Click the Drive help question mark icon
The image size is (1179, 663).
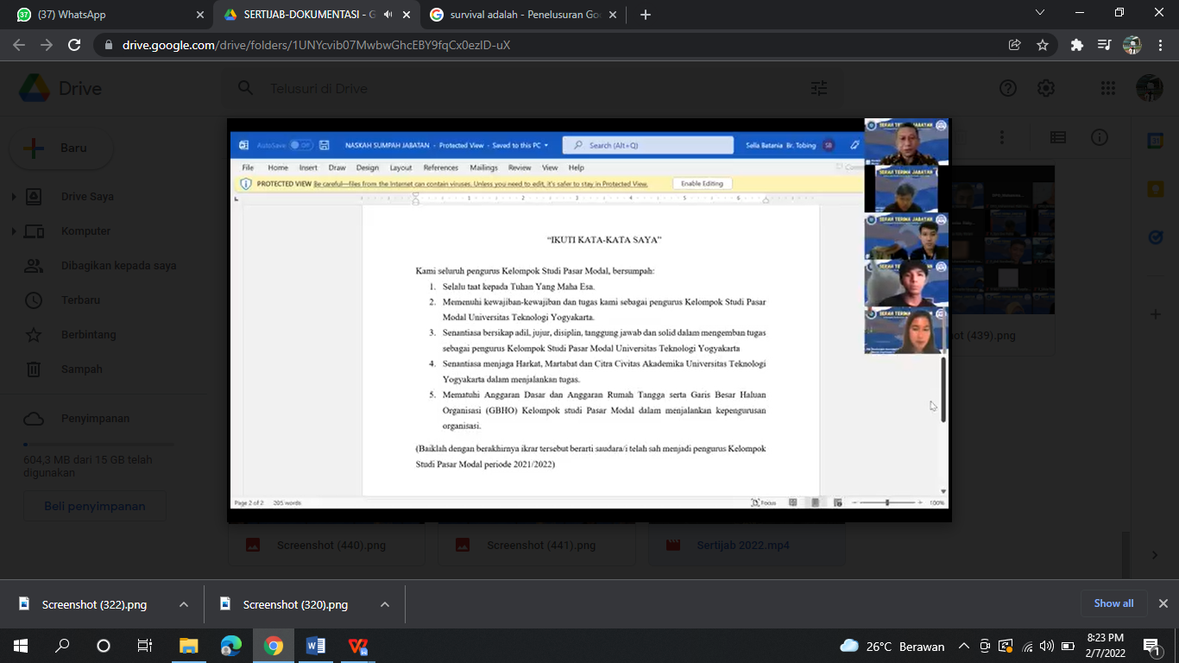(x=1007, y=88)
